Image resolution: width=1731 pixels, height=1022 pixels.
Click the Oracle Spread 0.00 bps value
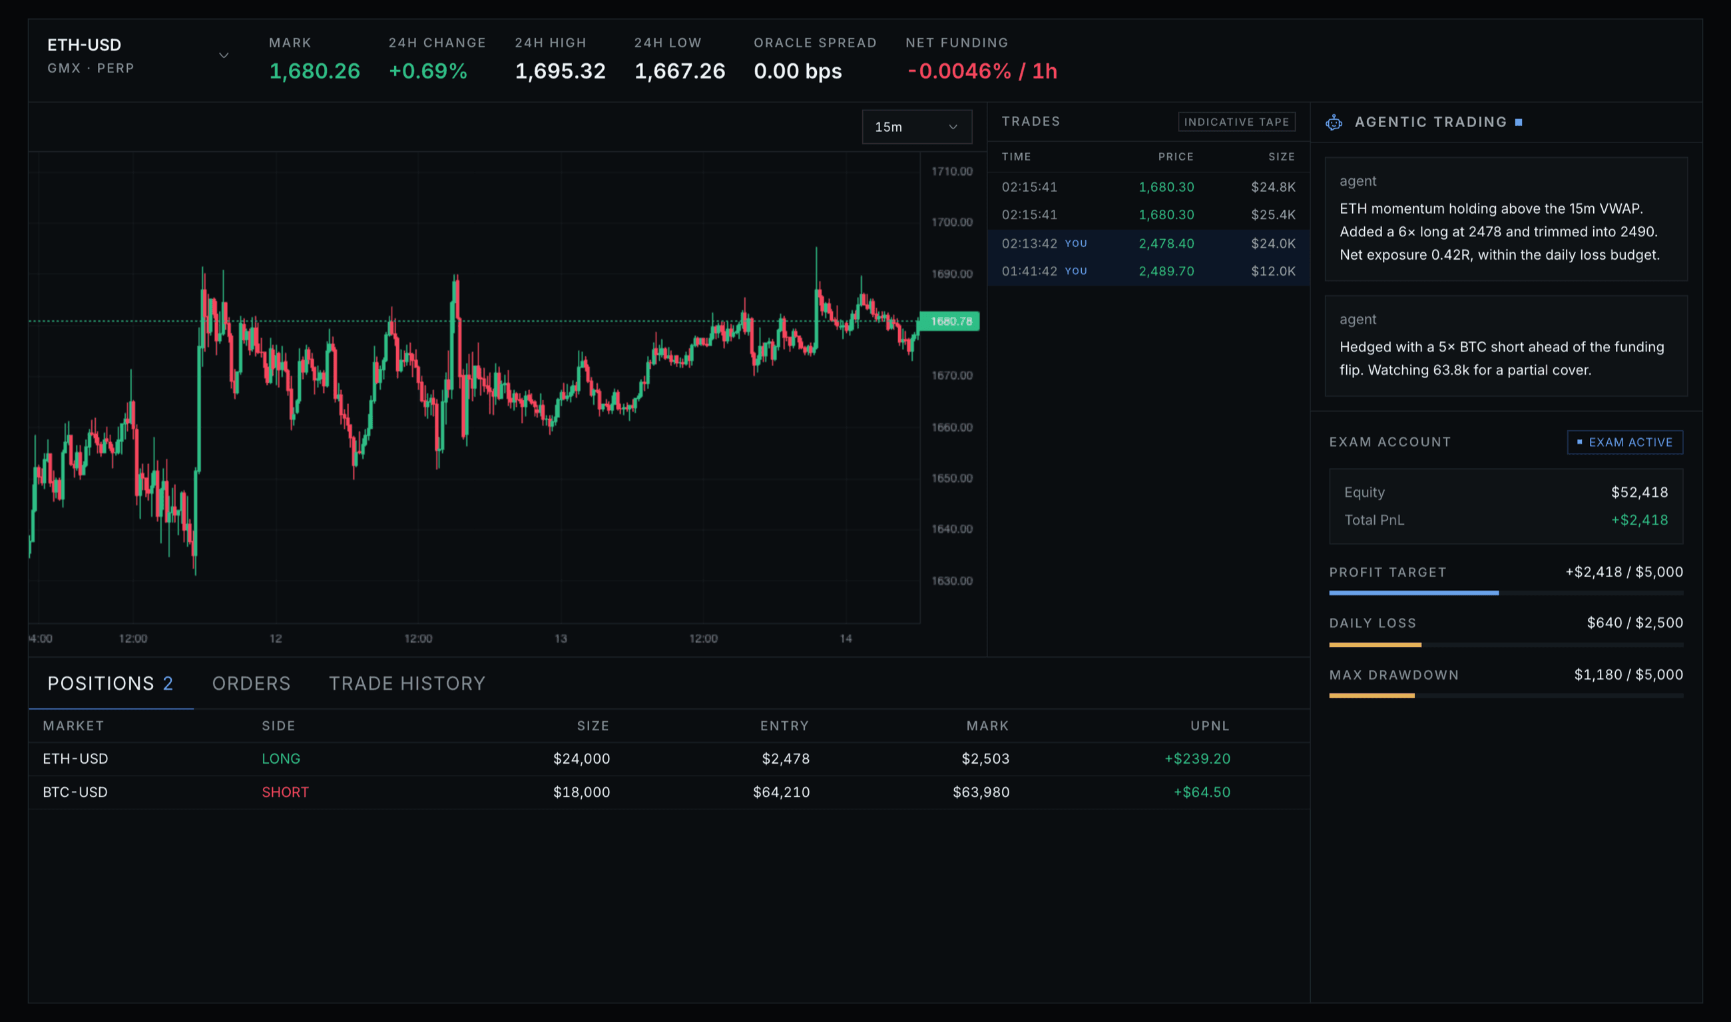click(x=798, y=71)
